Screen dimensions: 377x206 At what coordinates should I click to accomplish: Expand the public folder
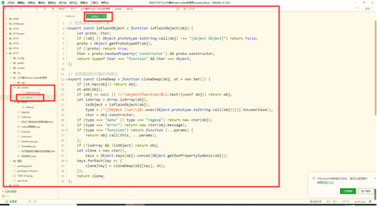pyautogui.click(x=10, y=63)
